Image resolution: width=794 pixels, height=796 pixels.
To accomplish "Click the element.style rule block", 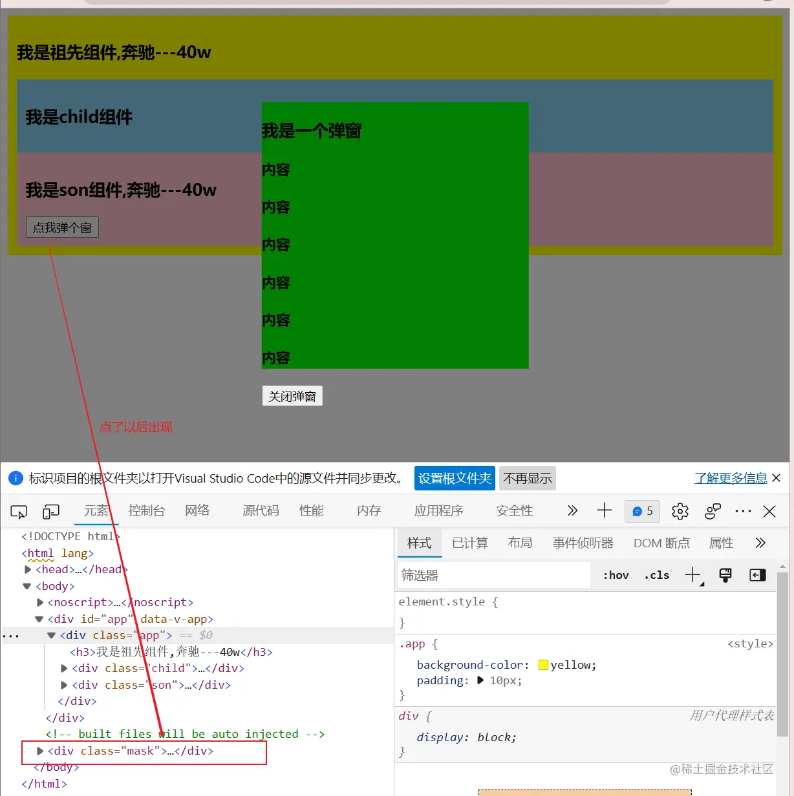I will coord(585,612).
